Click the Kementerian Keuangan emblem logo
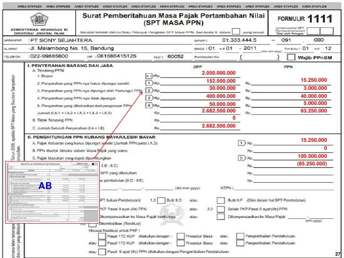Viewport: 344px width, 258px height. (39, 19)
